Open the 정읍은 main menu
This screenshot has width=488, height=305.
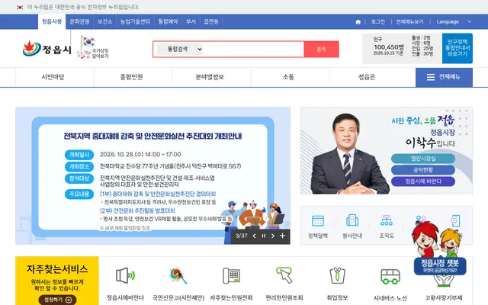(368, 77)
